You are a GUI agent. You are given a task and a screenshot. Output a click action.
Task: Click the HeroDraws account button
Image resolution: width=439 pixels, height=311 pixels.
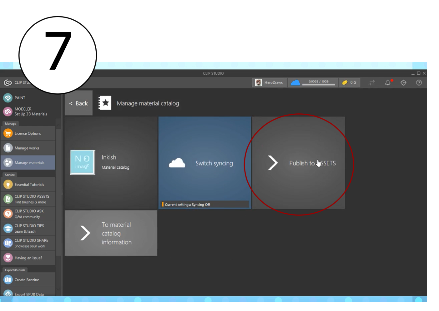(270, 82)
